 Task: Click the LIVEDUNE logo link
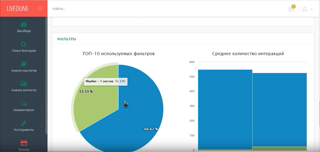tap(18, 8)
